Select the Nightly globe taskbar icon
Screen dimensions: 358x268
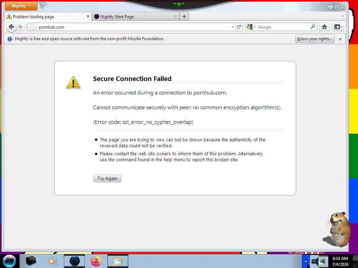tap(74, 261)
